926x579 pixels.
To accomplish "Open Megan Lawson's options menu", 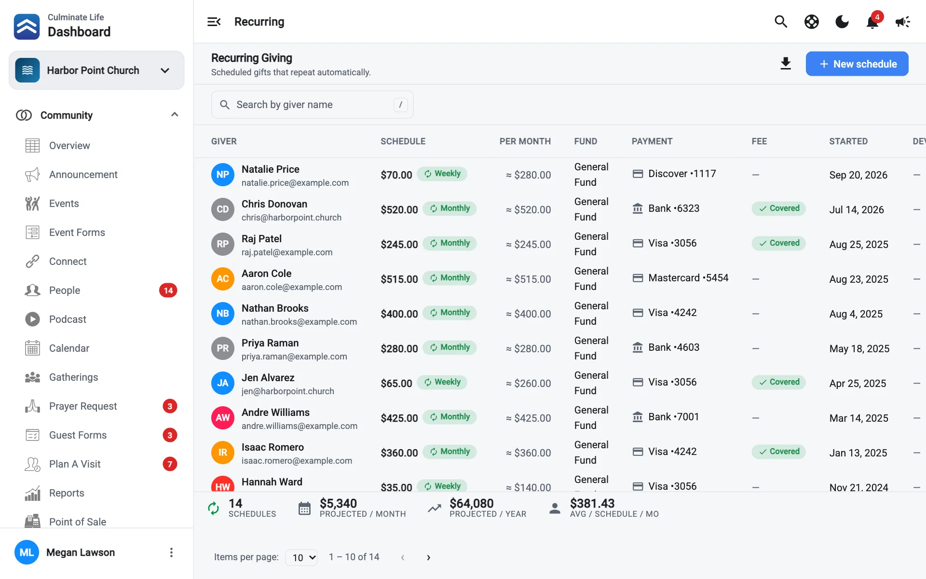I will [x=171, y=552].
